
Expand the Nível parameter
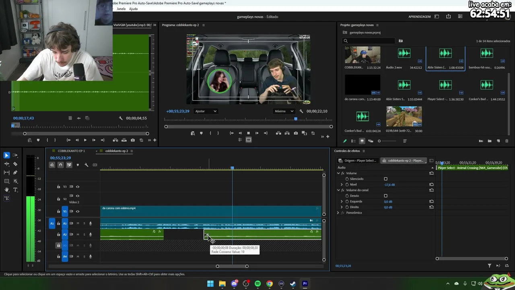[342, 184]
